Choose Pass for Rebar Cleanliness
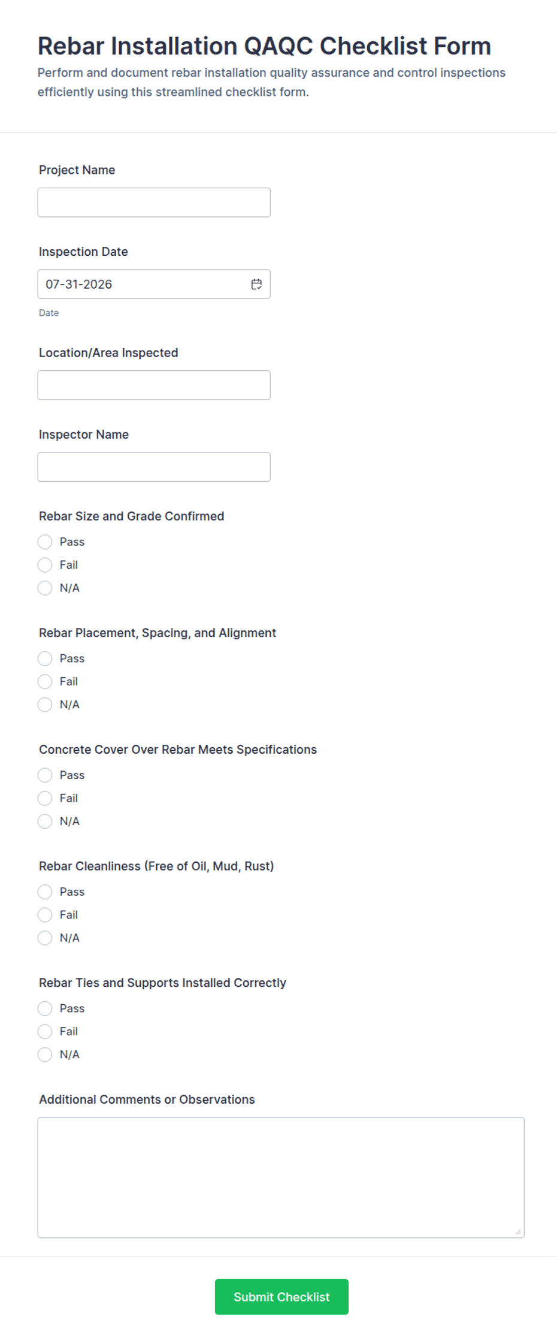The height and width of the screenshot is (1344, 557). 45,892
